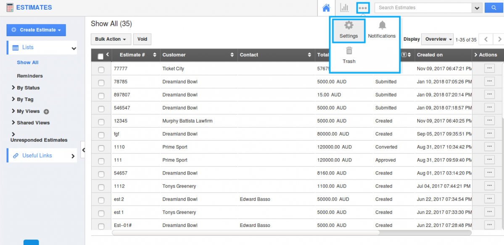Screen dimensions: 504x245
Task: Open actions menu for estimate est 1
Action: point(489,212)
